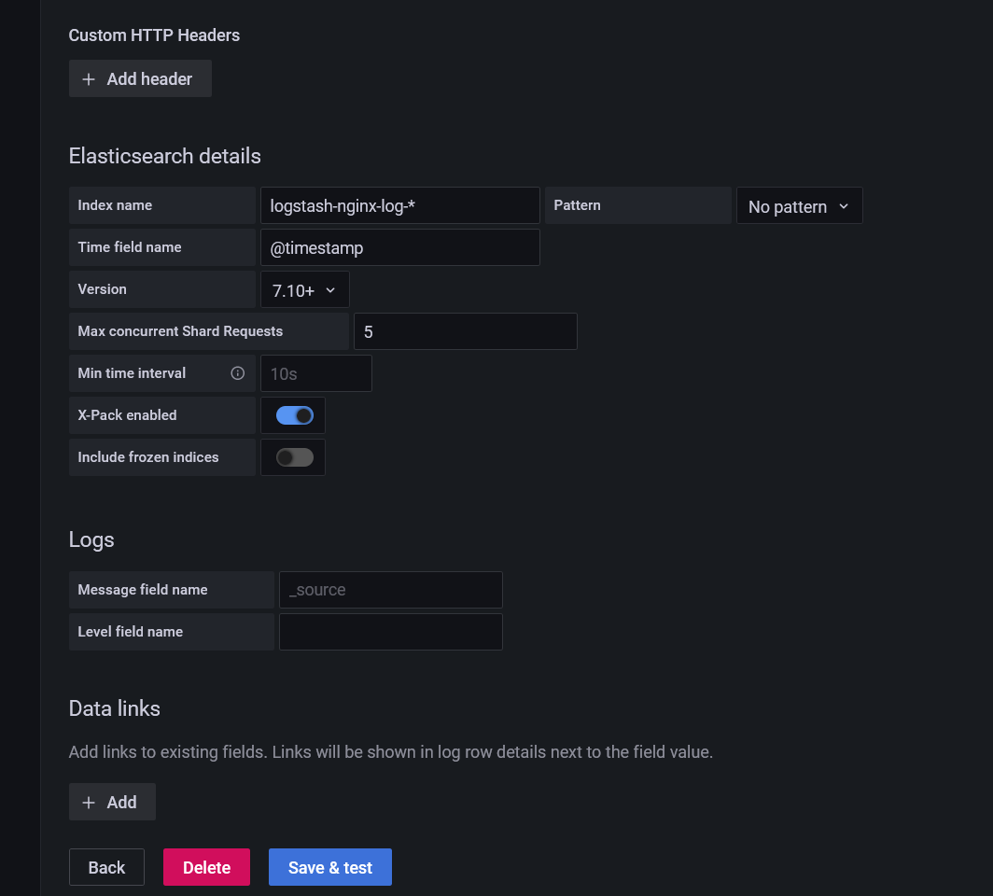
Task: Click the Level field name input
Action: [390, 632]
